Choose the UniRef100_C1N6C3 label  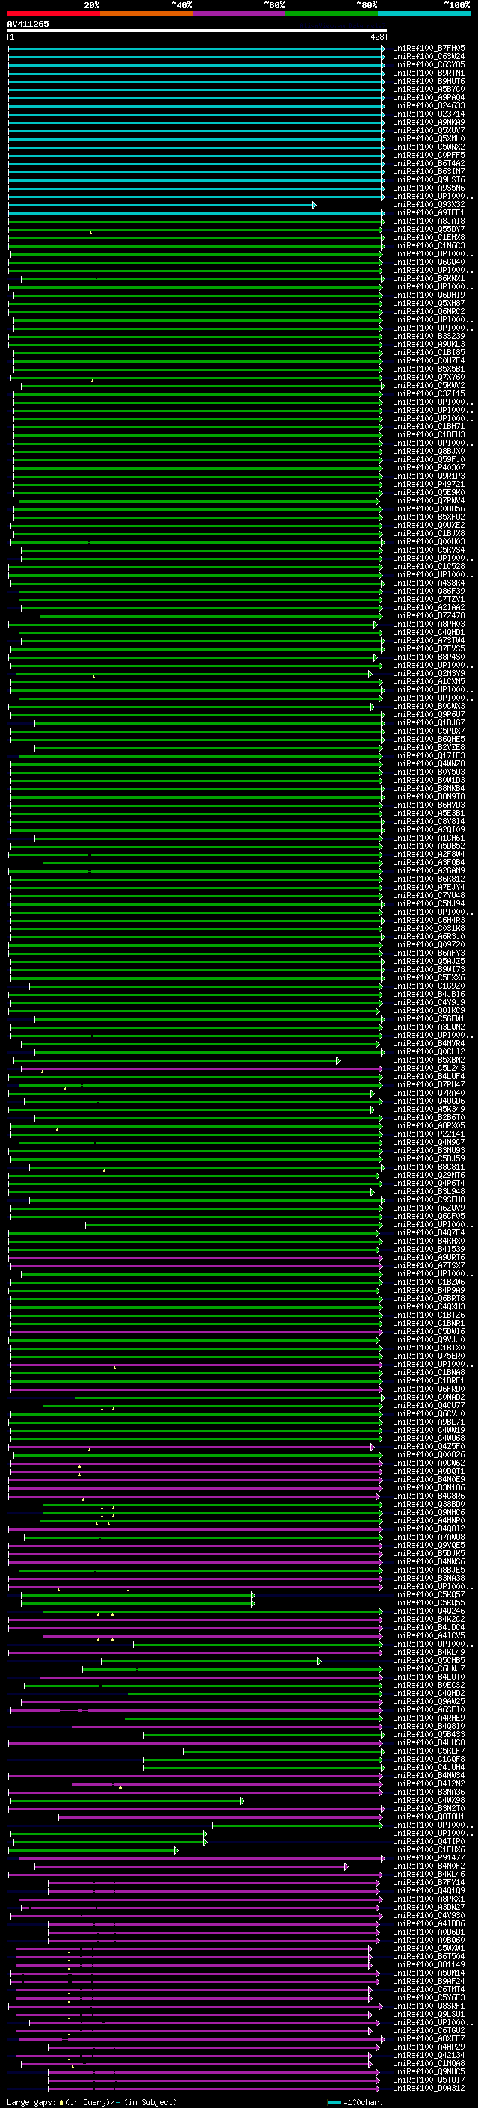429,245
